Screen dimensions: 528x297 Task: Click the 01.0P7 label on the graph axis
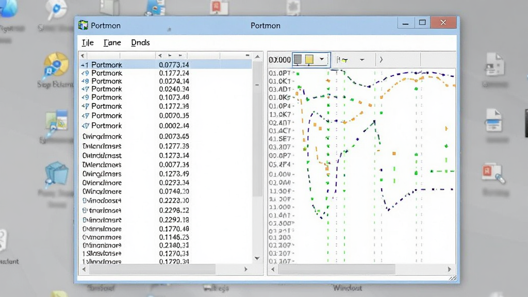tap(279, 73)
